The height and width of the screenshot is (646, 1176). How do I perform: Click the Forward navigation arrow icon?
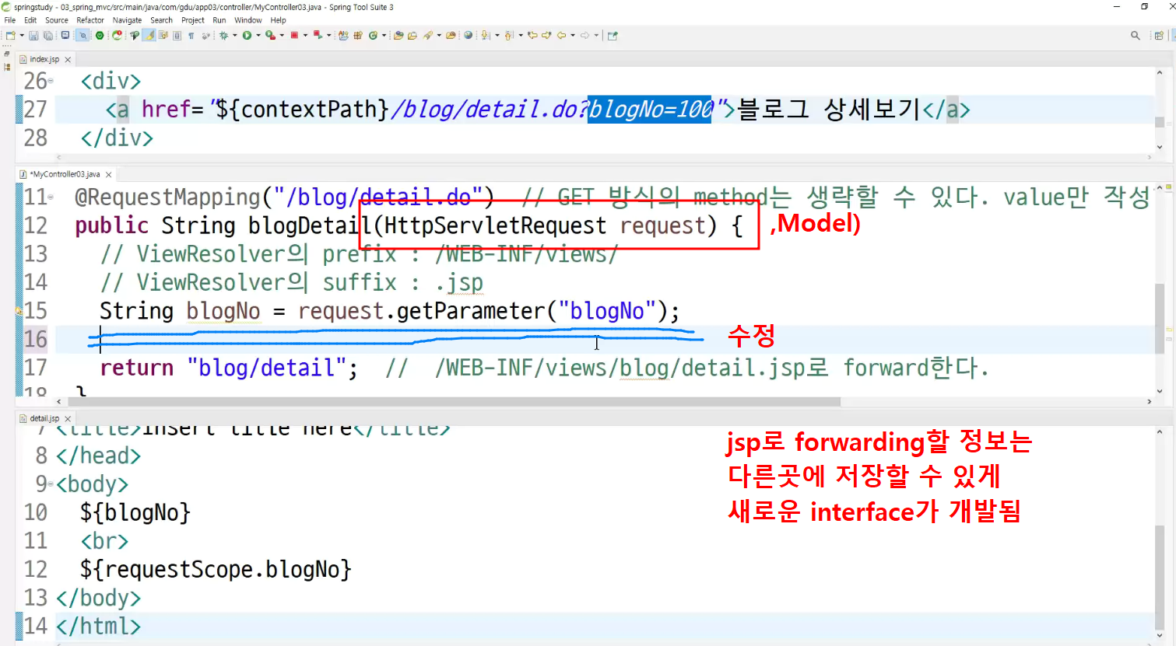click(x=584, y=35)
